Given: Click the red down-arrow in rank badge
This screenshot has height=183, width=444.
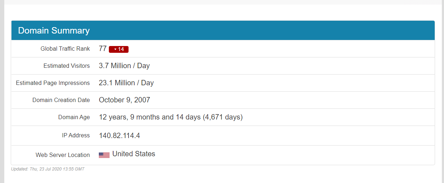Looking at the screenshot, I should (115, 50).
